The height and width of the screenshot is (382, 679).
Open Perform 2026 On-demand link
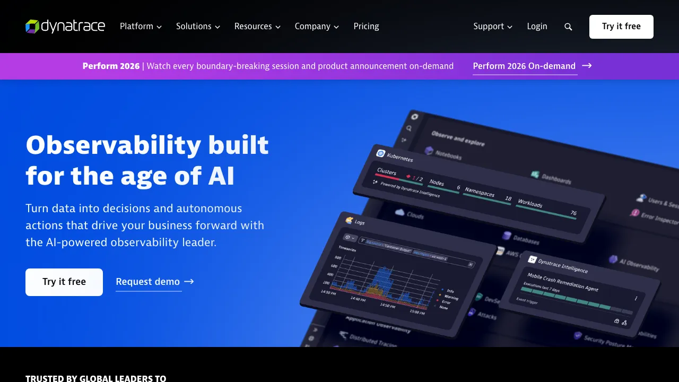pos(524,66)
